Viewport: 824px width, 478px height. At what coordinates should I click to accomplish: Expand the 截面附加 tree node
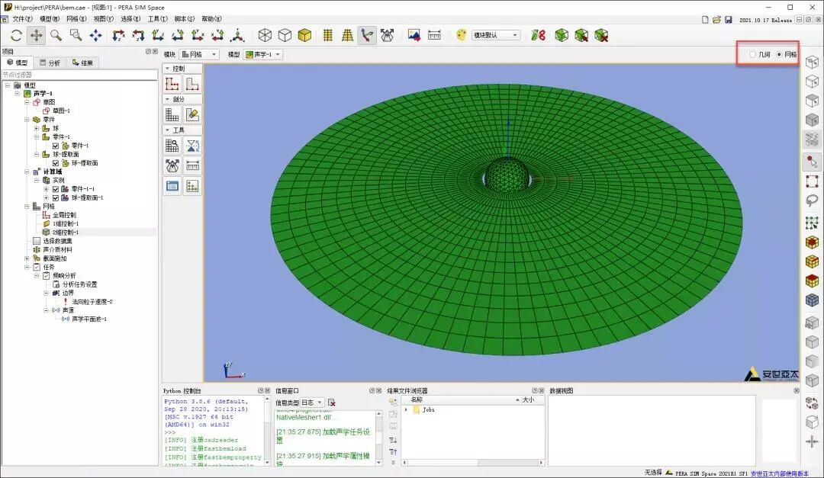click(27, 258)
